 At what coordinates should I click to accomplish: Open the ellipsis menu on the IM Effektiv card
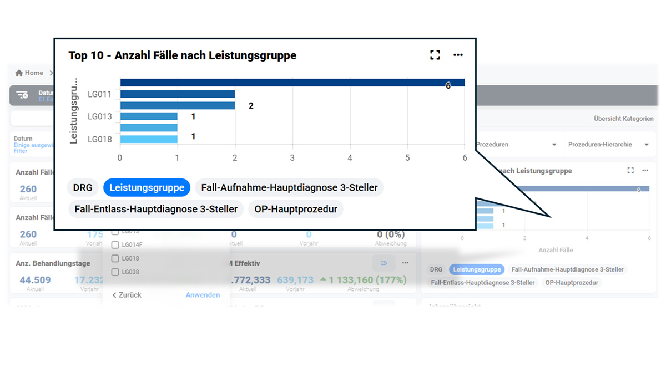tap(405, 263)
